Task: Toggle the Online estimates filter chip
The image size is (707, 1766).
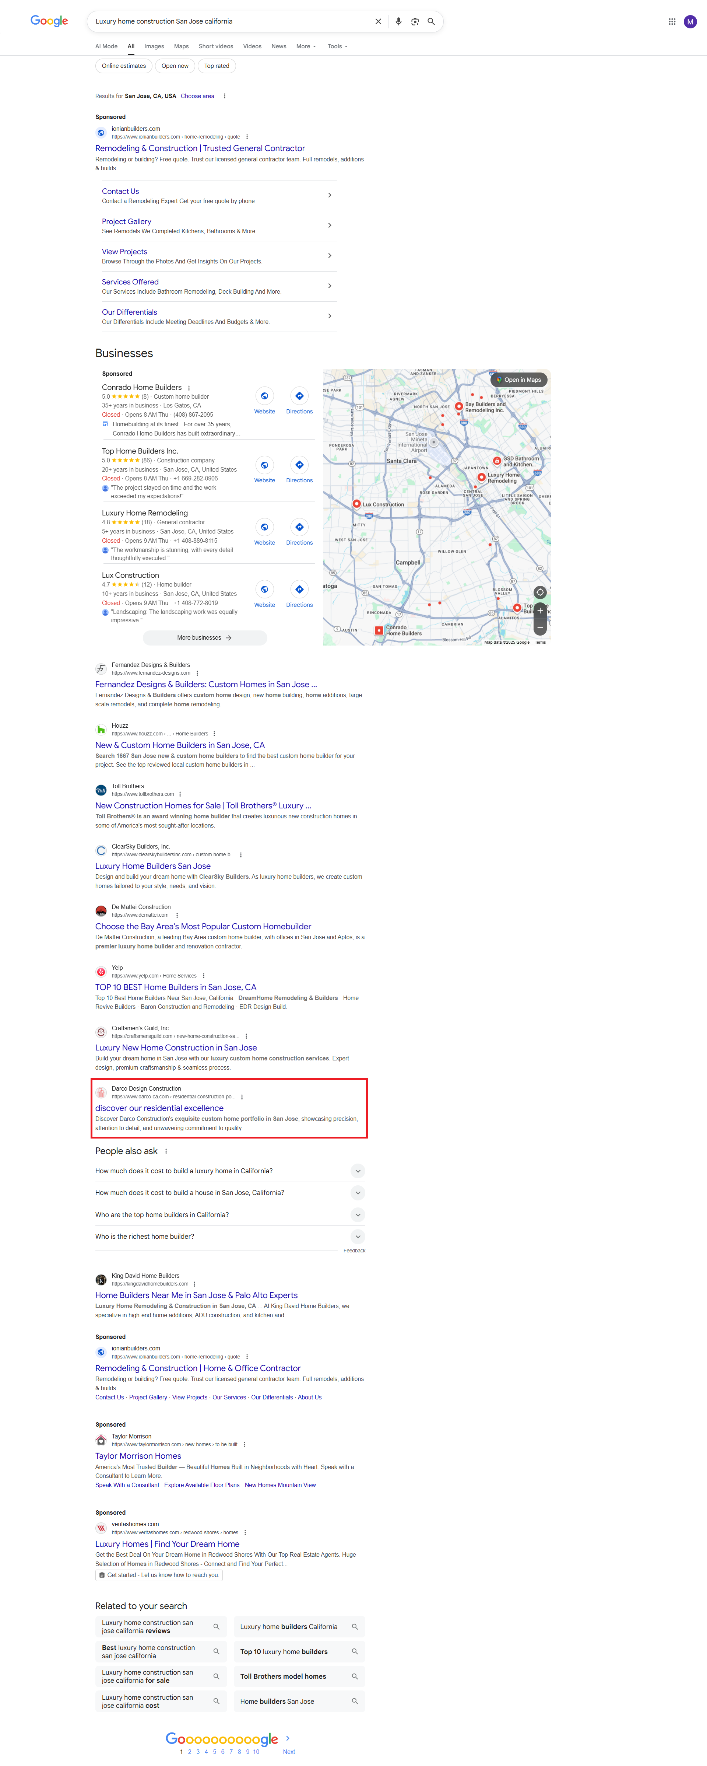Action: (124, 66)
